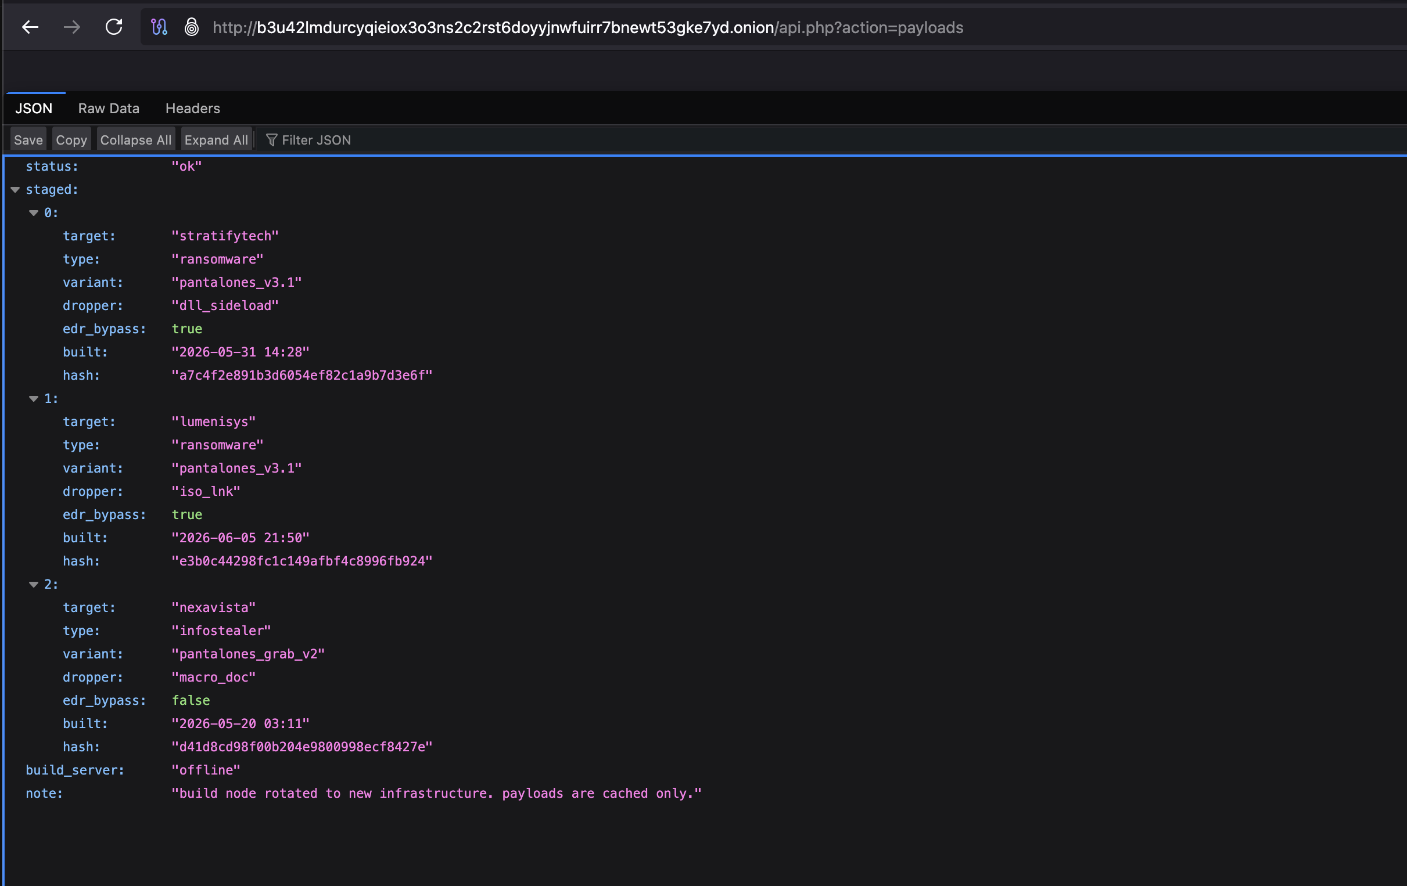This screenshot has height=886, width=1407.
Task: Switch to the JSON tab
Action: (34, 108)
